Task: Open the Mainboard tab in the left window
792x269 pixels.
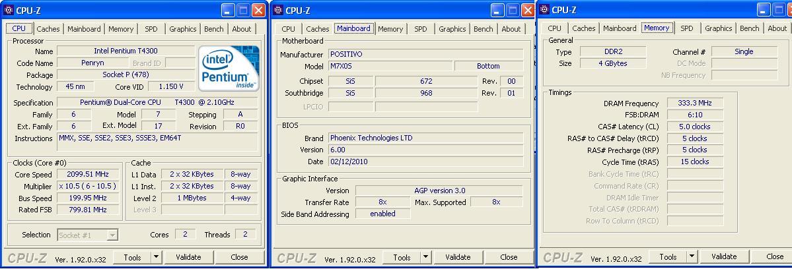Action: (x=84, y=29)
